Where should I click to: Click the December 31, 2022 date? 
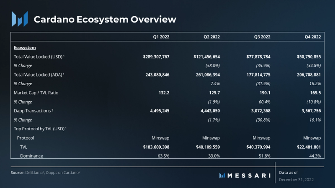point(296,180)
